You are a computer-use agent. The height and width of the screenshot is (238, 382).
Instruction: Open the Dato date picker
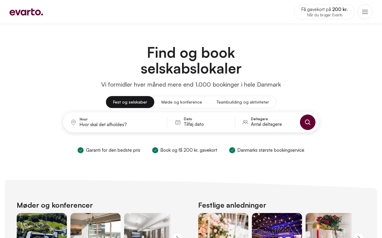tap(201, 122)
